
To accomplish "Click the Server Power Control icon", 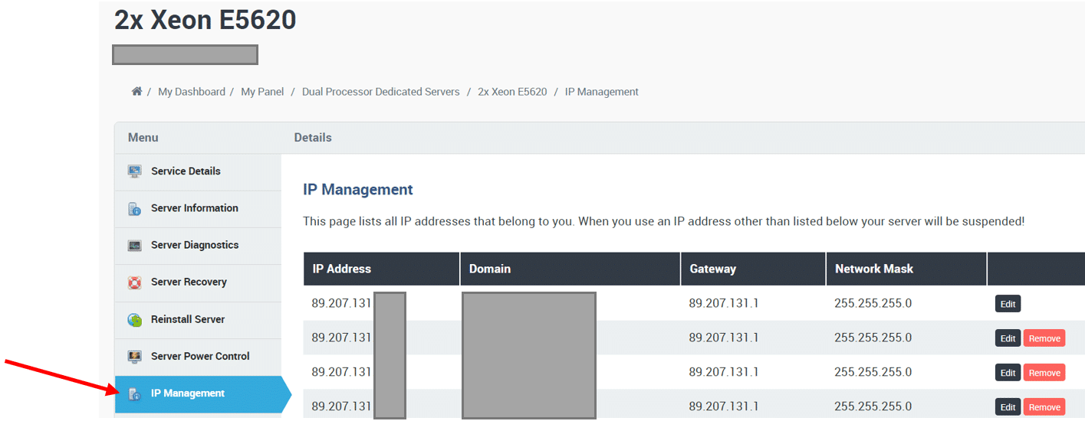I will click(135, 357).
